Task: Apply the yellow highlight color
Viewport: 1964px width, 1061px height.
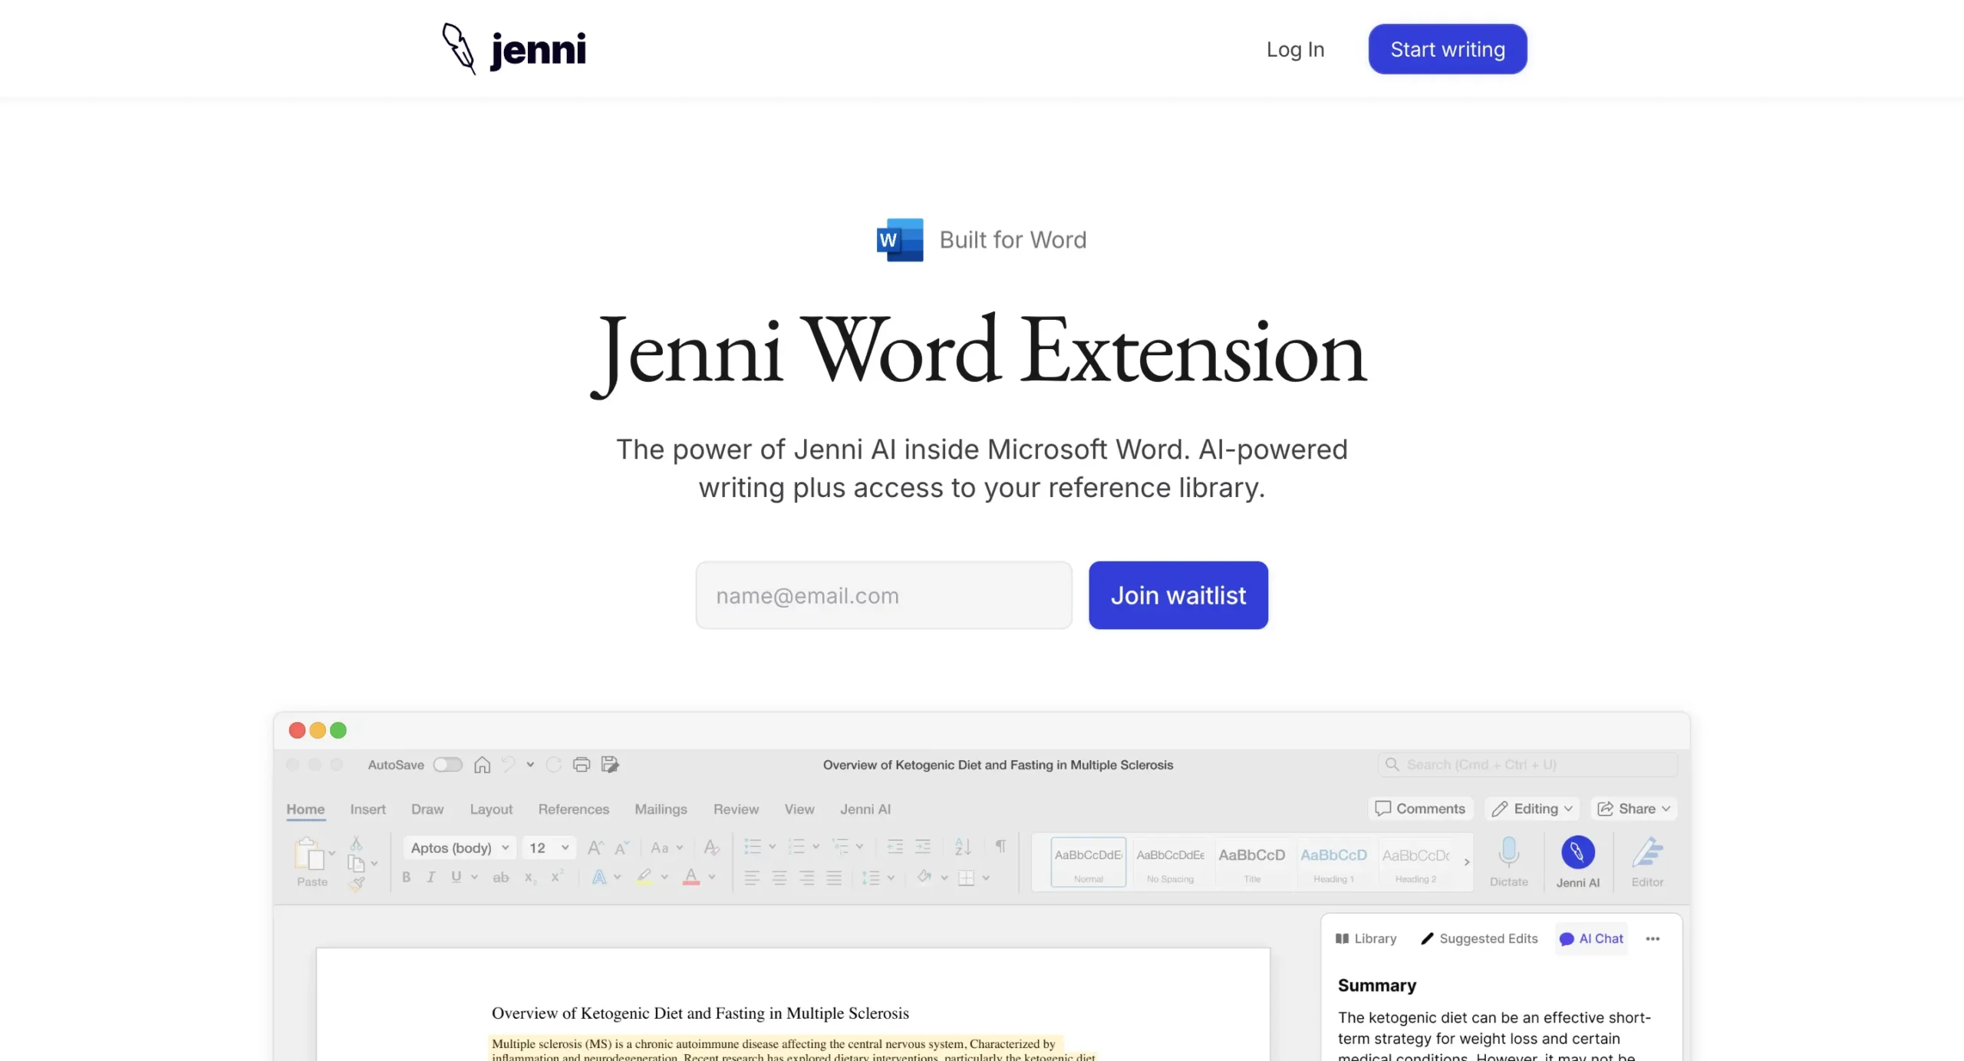Action: (x=644, y=877)
